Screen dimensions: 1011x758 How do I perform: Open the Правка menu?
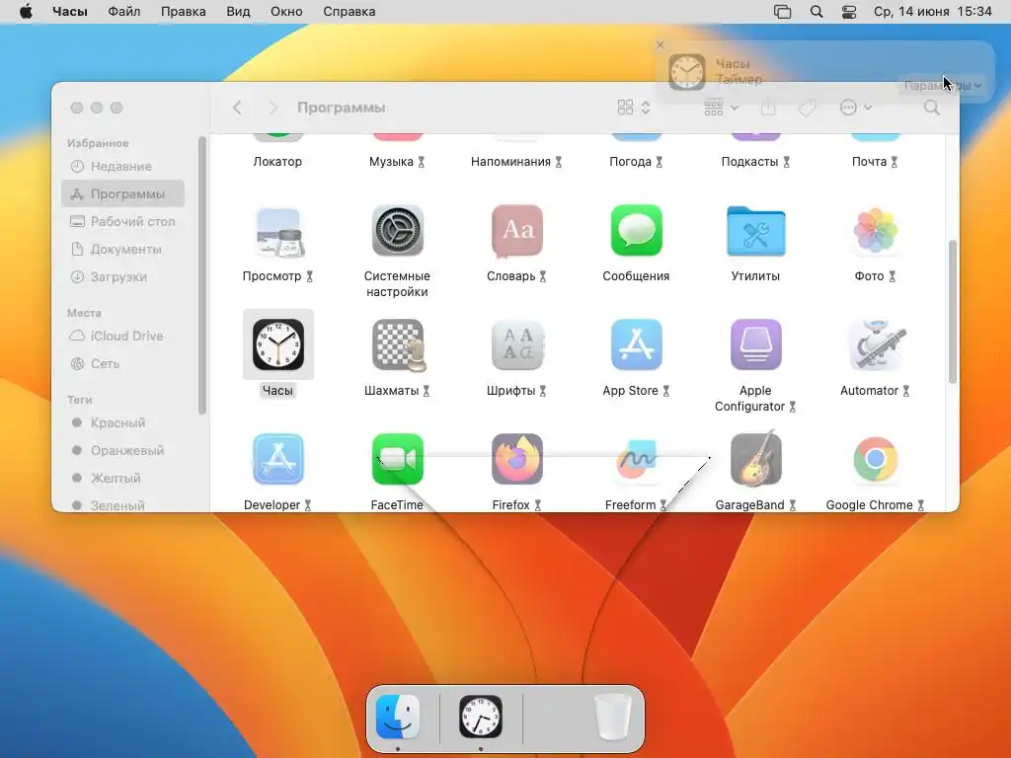point(183,12)
